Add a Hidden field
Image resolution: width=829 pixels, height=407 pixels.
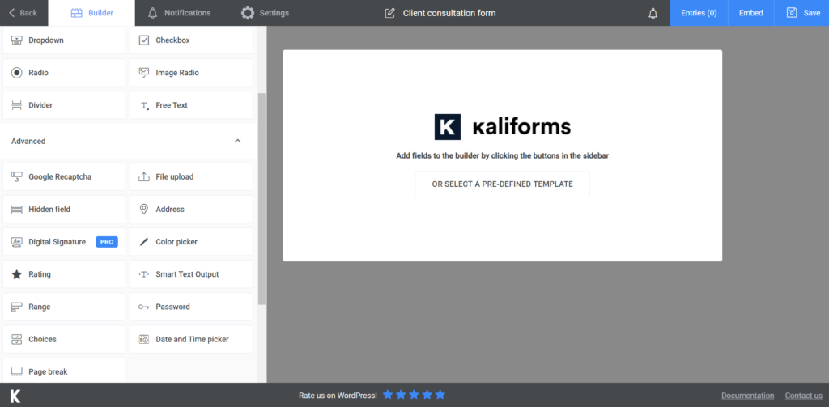tap(64, 210)
